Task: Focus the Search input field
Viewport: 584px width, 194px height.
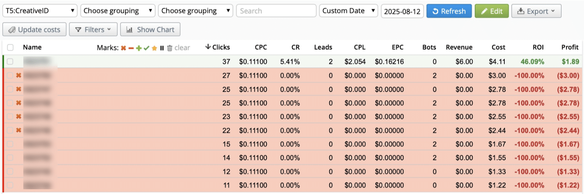Action: pos(276,11)
